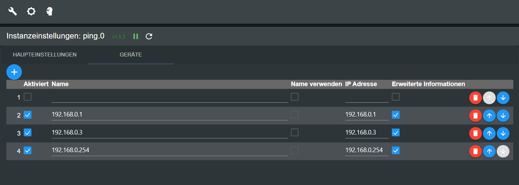
Task: Move the 192.168.0.1 device down
Action: [x=503, y=115]
